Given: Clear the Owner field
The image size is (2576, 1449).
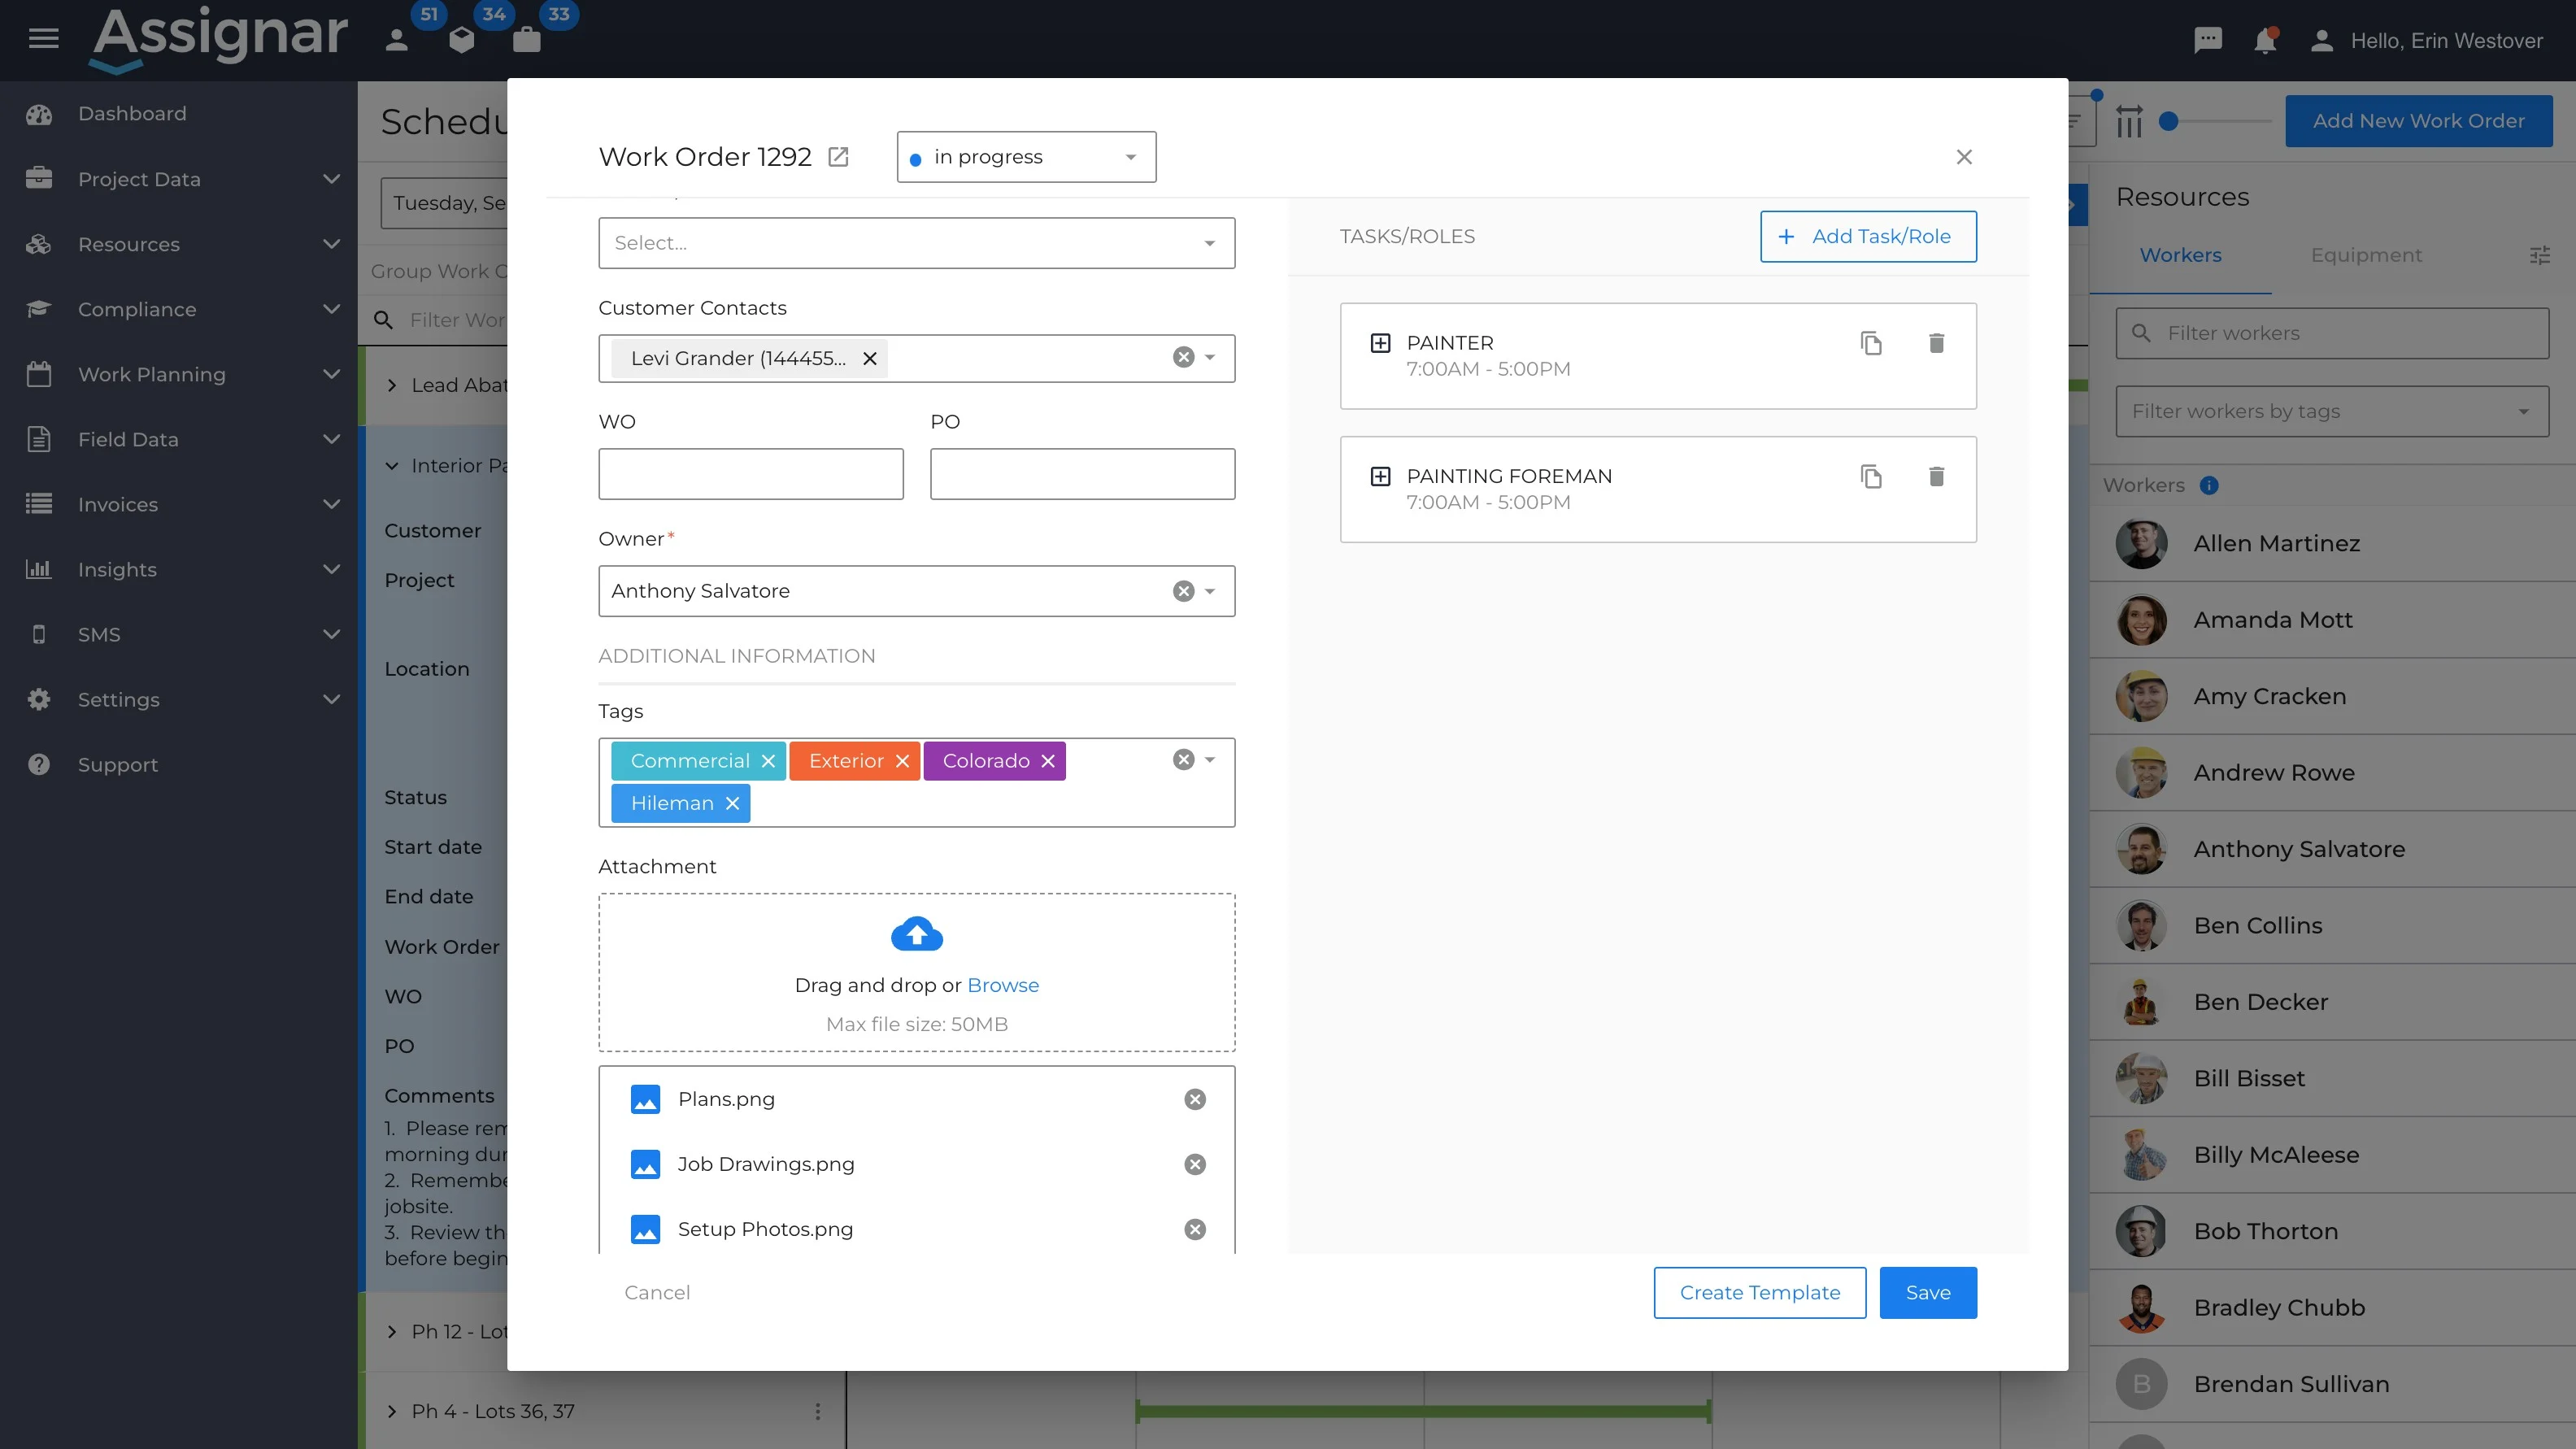Looking at the screenshot, I should coord(1183,591).
